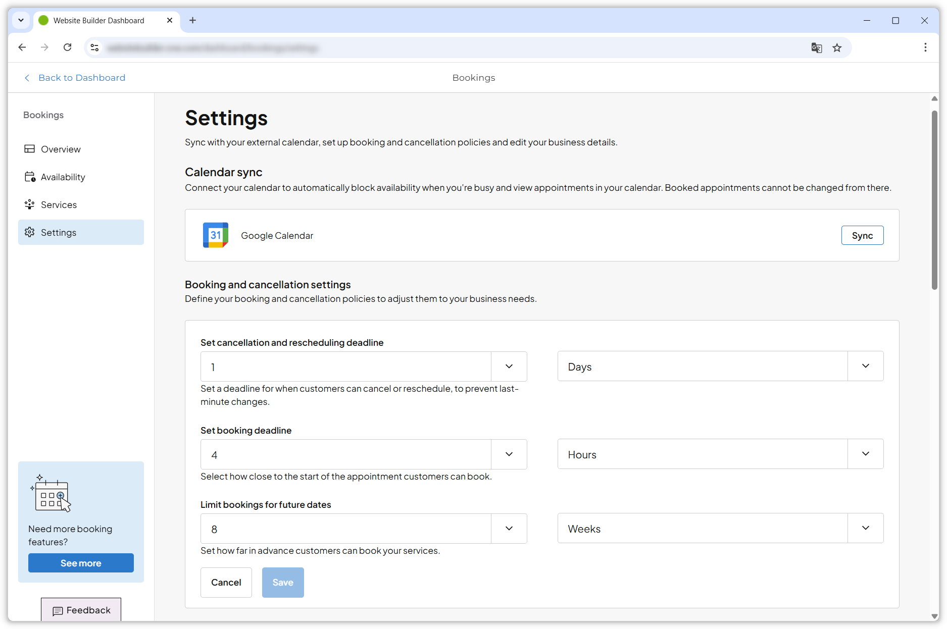Open Chrome's three-dot menu

[x=925, y=47]
